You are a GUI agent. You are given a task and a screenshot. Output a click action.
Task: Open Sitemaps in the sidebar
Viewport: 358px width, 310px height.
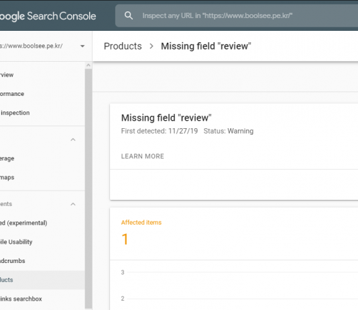pos(7,178)
